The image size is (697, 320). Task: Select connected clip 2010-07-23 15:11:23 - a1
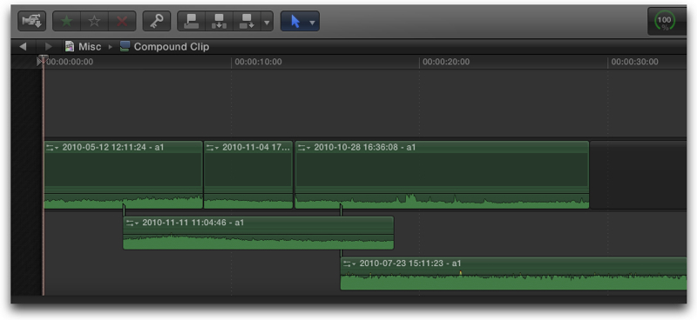[513, 273]
